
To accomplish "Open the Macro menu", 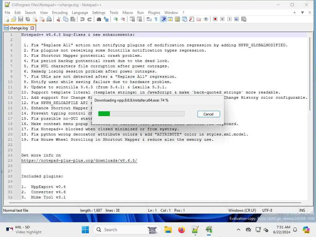I will (128, 12).
